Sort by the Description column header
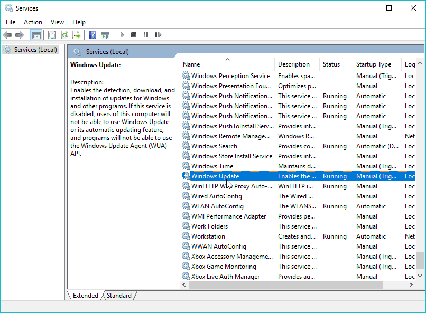This screenshot has width=426, height=313. (297, 64)
